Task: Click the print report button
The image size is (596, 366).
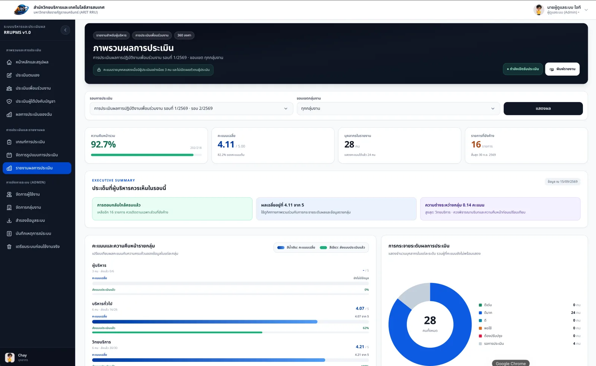Action: (x=562, y=69)
